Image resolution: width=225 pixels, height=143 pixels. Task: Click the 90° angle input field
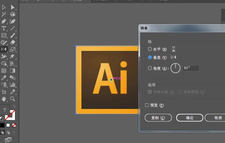[191, 68]
